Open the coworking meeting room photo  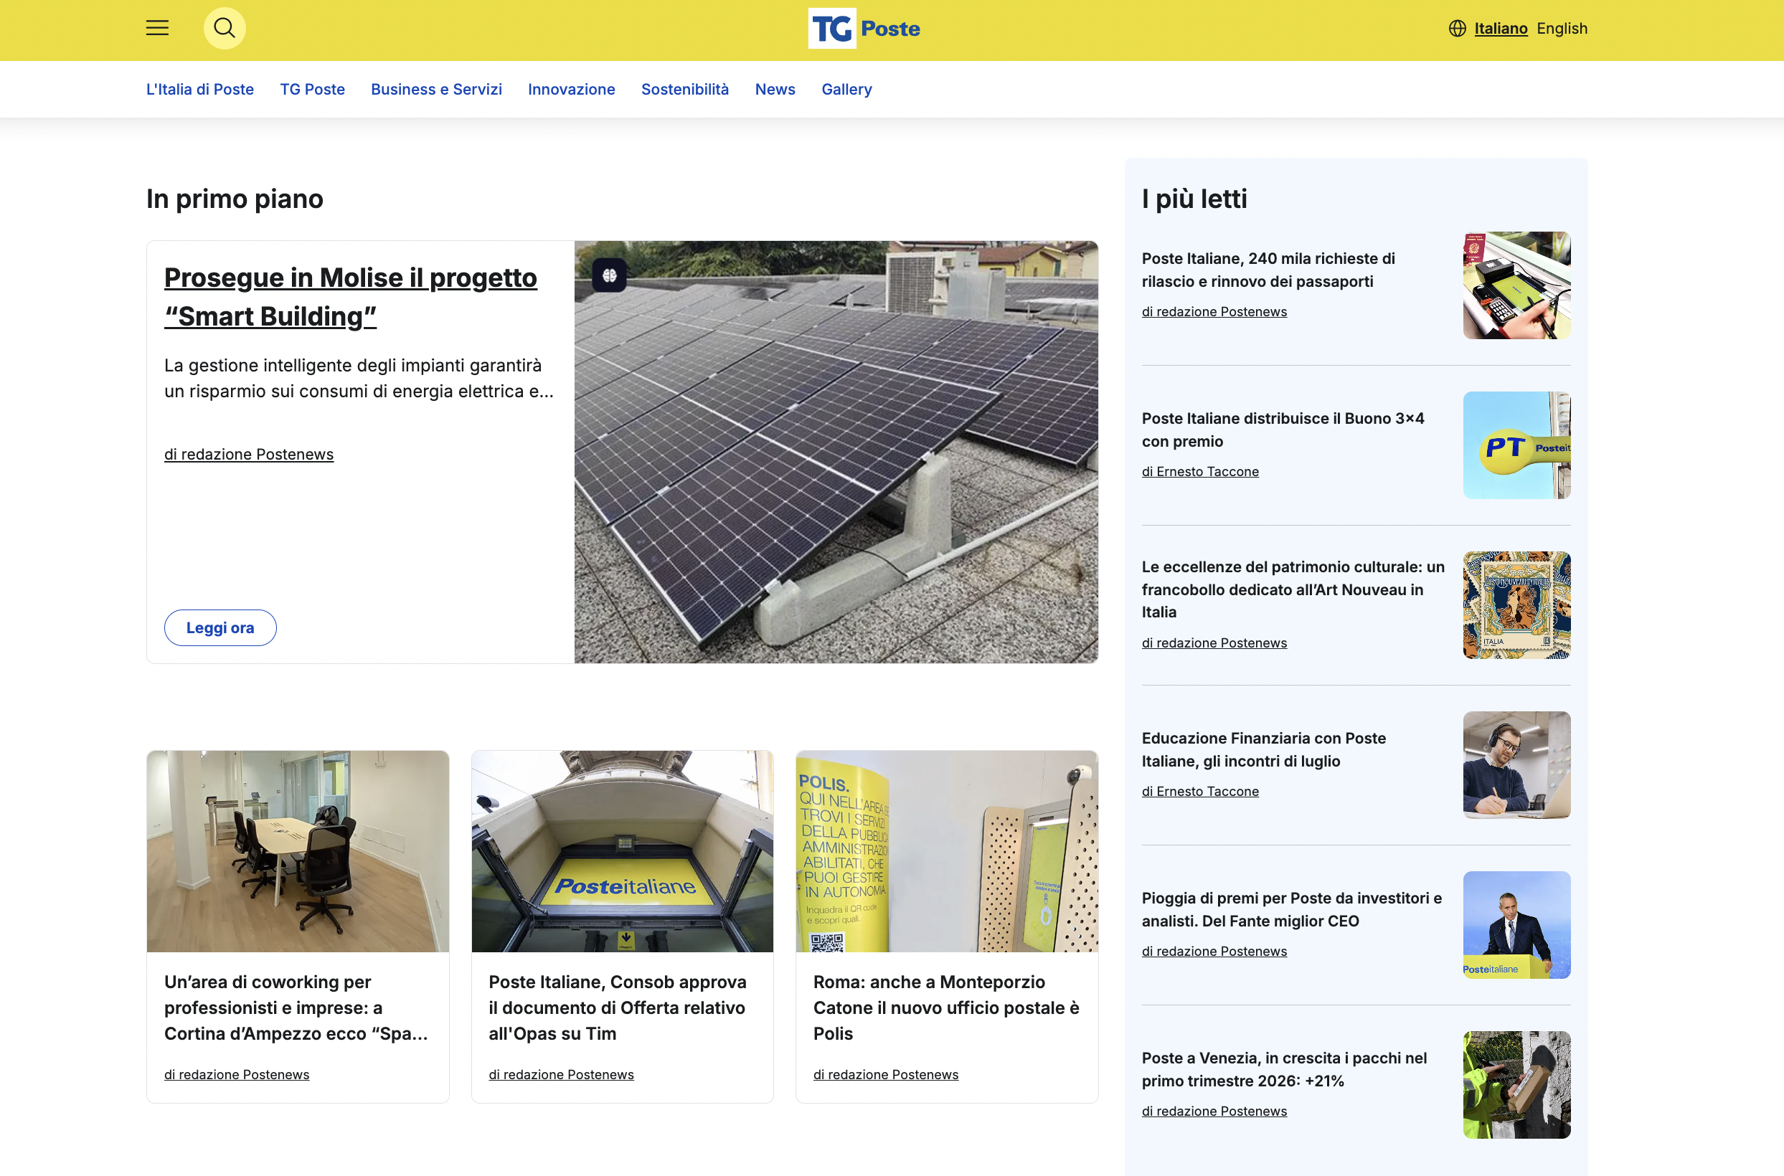point(298,851)
